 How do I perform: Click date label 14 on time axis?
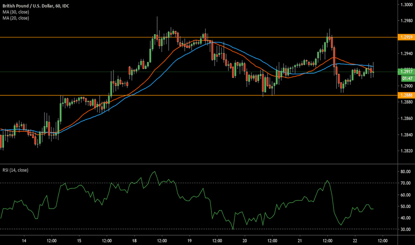(x=23, y=240)
